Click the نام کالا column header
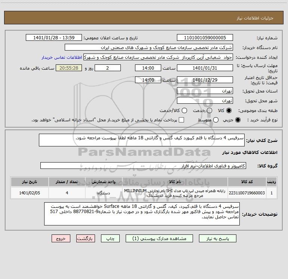The height and width of the screenshot is (279, 288). [x=175, y=182]
